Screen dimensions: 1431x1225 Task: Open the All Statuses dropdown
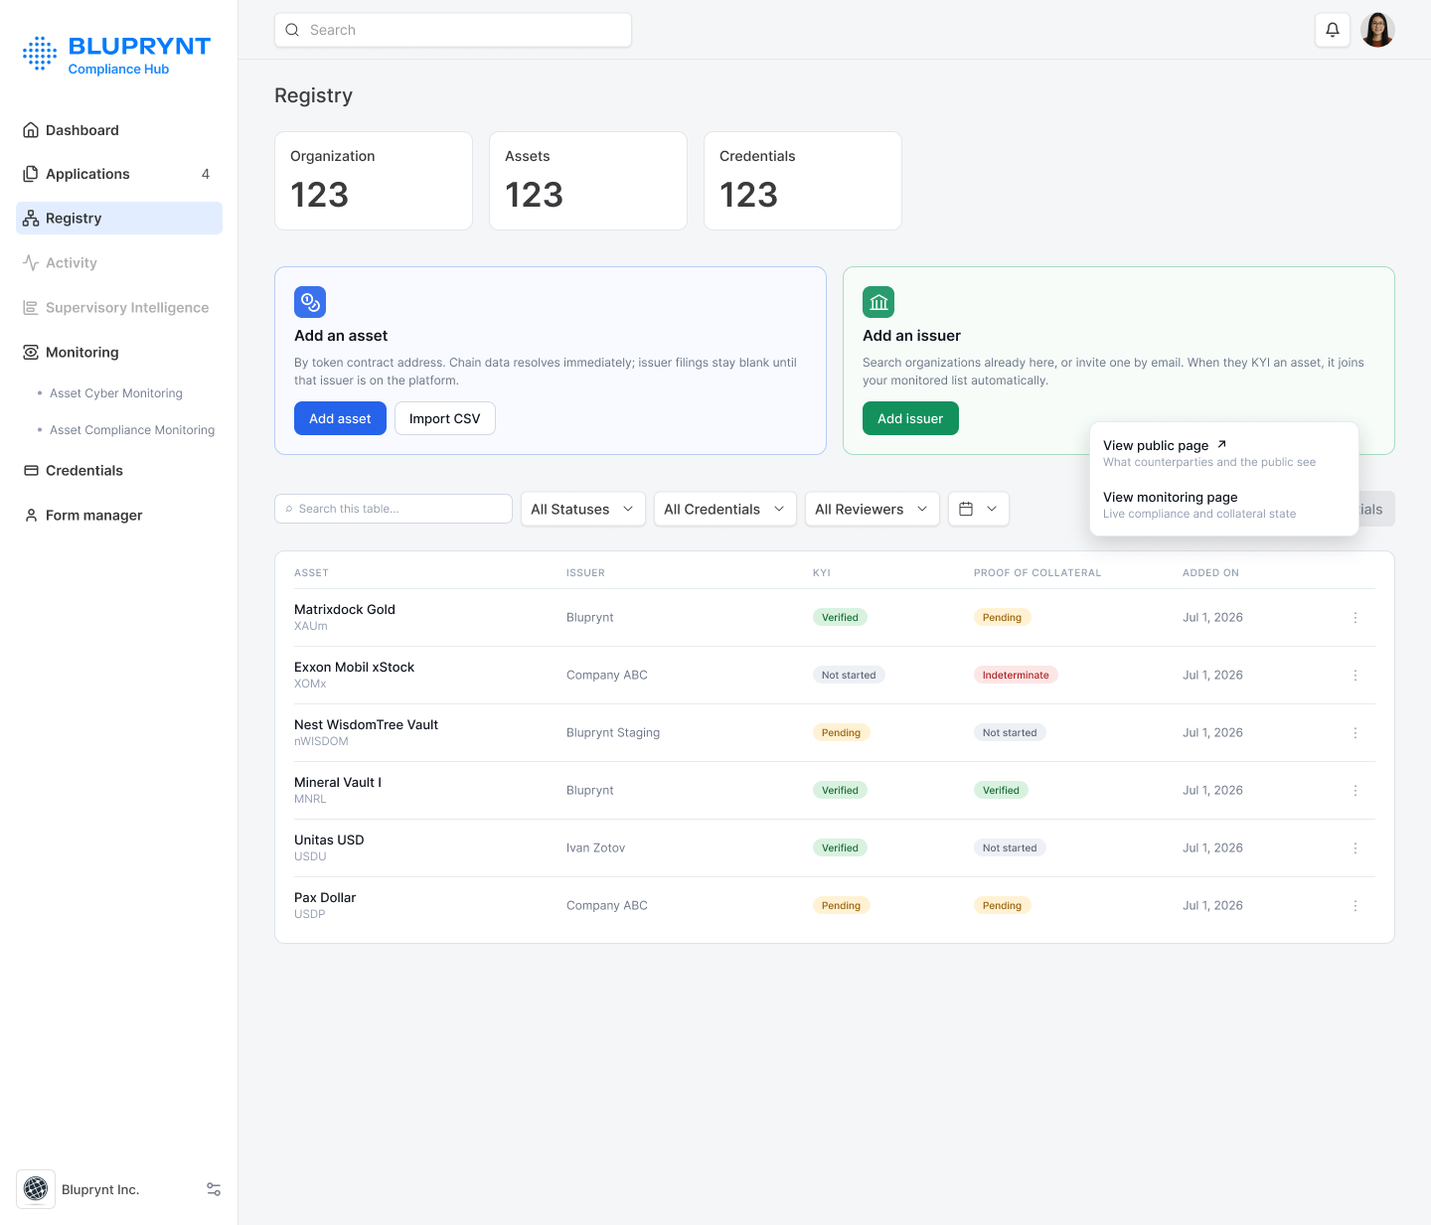(x=583, y=509)
